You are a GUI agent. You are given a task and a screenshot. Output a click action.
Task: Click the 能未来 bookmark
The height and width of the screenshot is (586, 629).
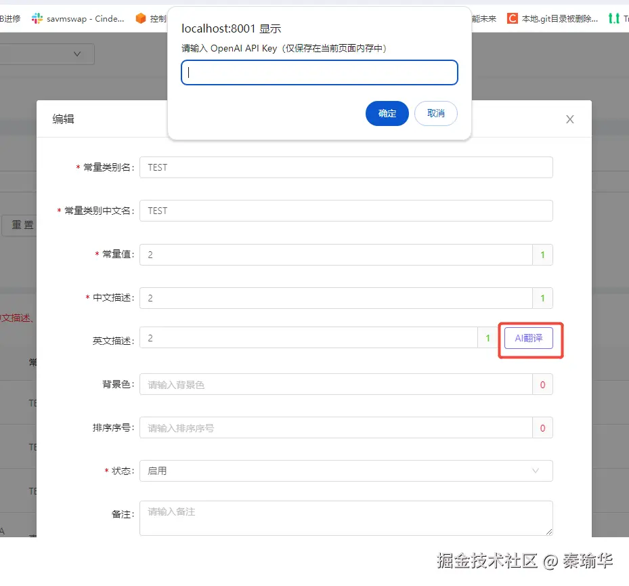pyautogui.click(x=484, y=18)
